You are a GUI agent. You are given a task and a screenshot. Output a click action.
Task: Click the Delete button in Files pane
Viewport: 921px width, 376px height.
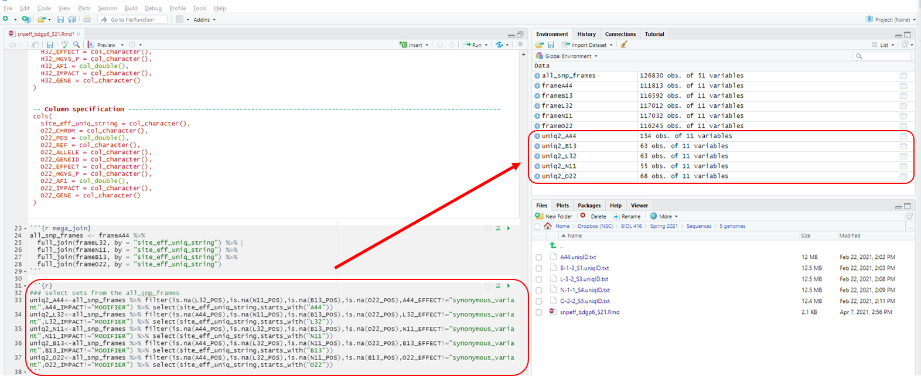coord(593,216)
